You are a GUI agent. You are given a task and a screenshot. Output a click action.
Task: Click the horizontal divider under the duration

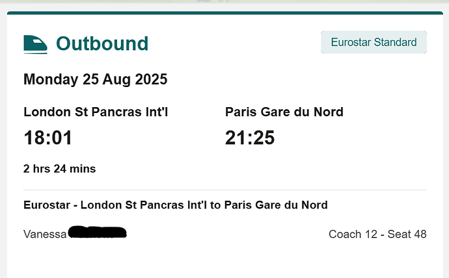224,190
